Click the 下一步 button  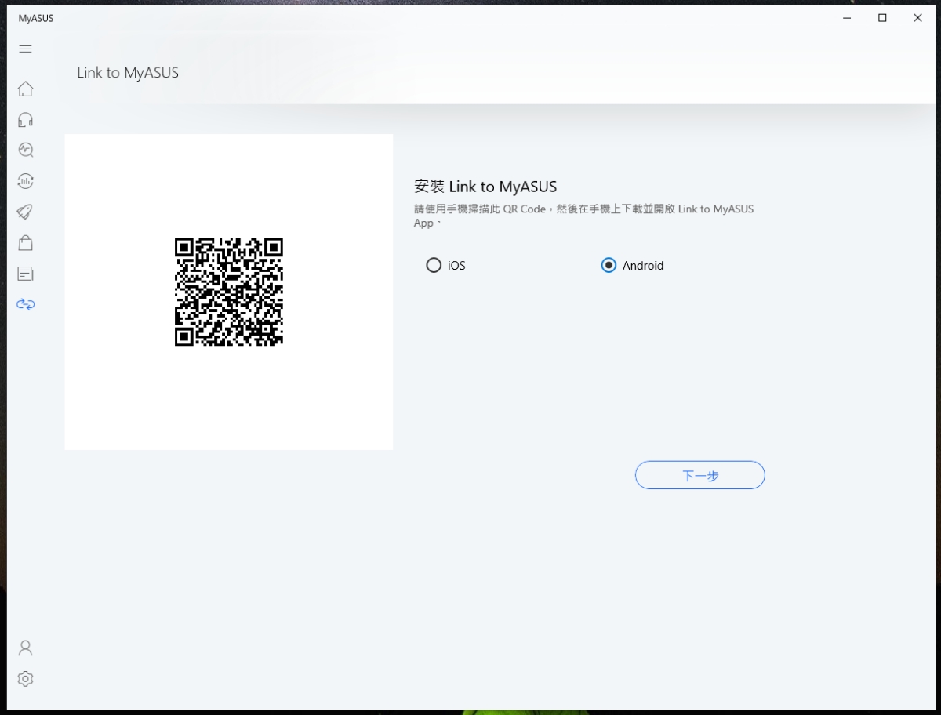tap(699, 475)
